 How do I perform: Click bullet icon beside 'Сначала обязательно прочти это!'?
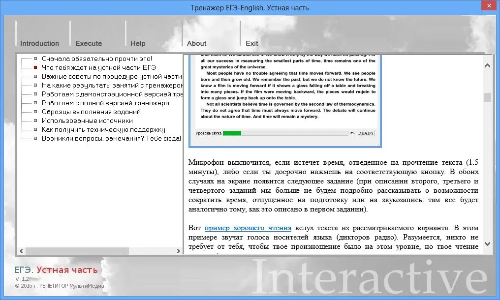pos(35,59)
